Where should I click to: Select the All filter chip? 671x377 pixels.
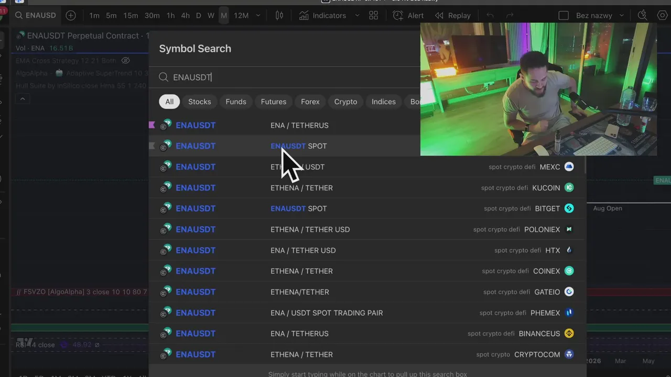pos(169,102)
